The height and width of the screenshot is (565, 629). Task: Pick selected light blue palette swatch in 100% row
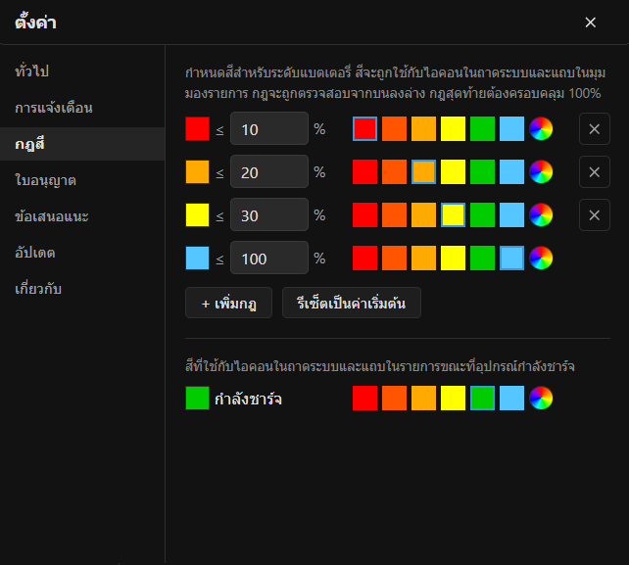pos(511,258)
